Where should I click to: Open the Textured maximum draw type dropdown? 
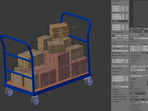[138, 93]
